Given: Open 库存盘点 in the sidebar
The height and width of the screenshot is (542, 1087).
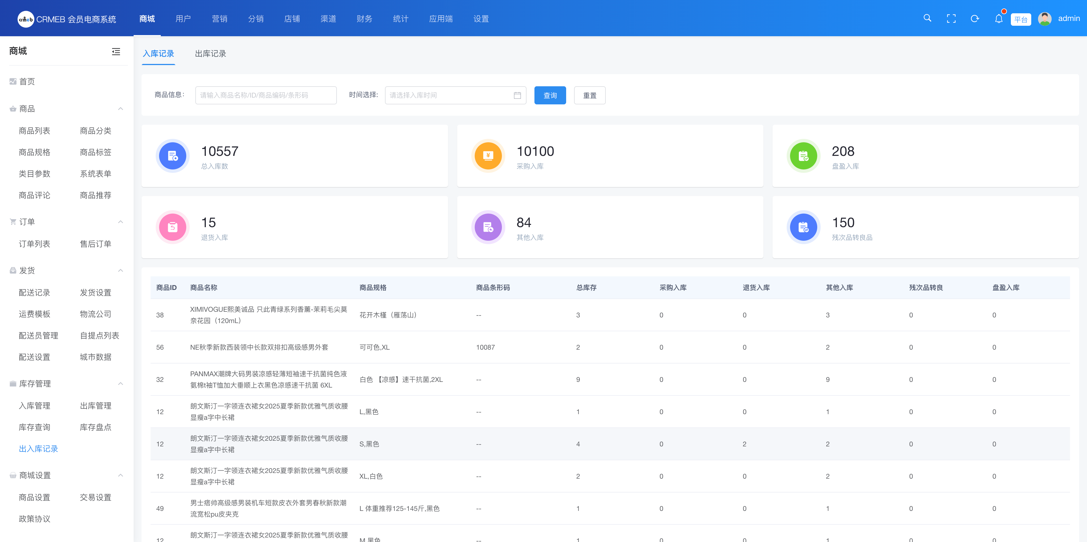Looking at the screenshot, I should click(95, 427).
